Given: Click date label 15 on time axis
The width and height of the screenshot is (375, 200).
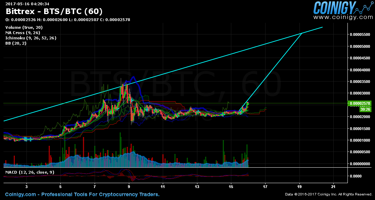Looking at the screenshot, I should pos(231,187).
